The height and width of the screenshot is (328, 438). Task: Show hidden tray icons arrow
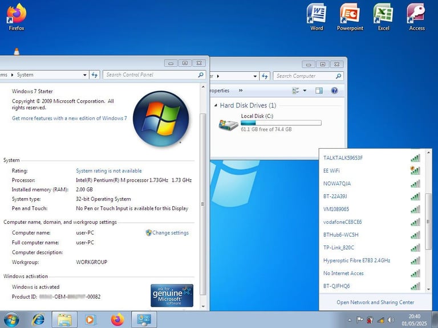350,320
